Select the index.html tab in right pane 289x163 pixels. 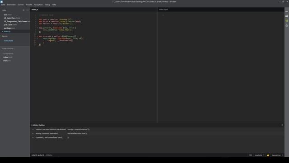pos(163,10)
